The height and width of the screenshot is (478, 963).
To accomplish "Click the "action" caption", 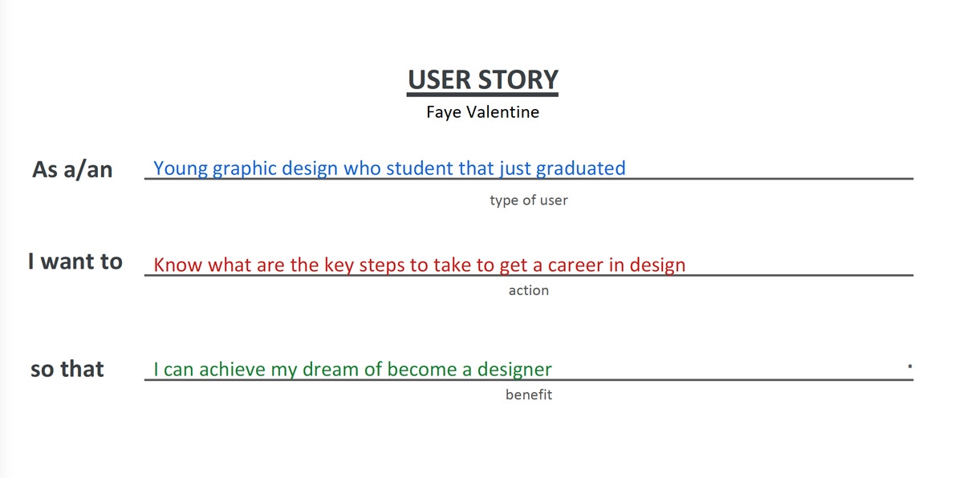I will pyautogui.click(x=528, y=290).
